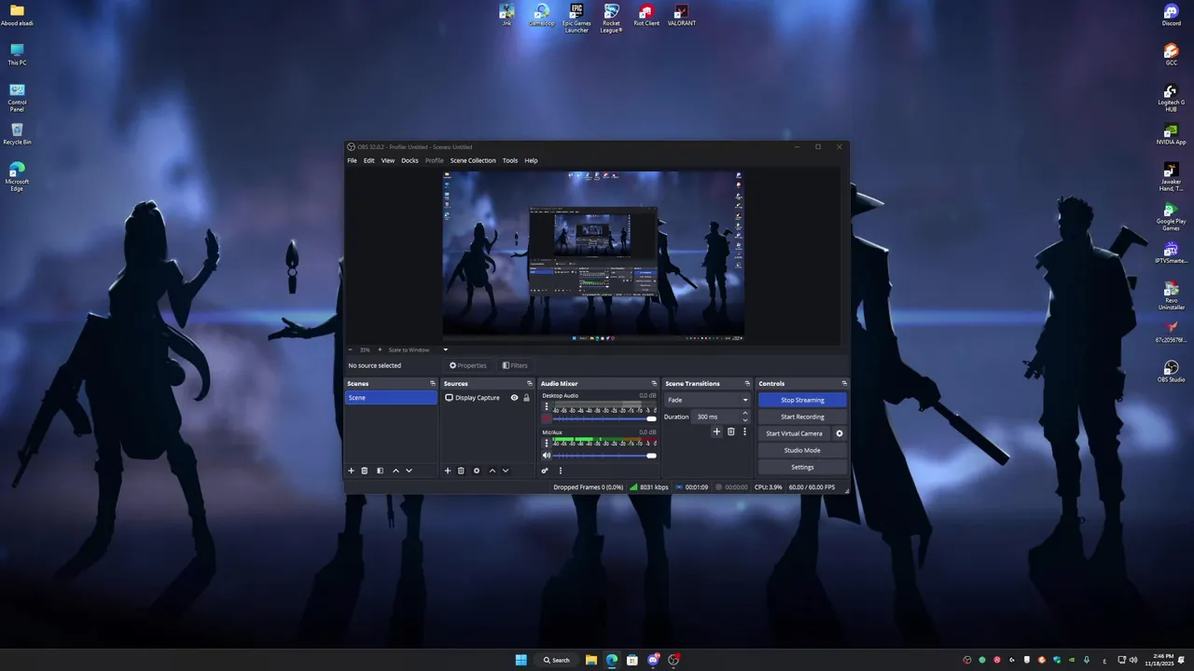Add a new scene with plus icon
The height and width of the screenshot is (671, 1194).
[352, 471]
